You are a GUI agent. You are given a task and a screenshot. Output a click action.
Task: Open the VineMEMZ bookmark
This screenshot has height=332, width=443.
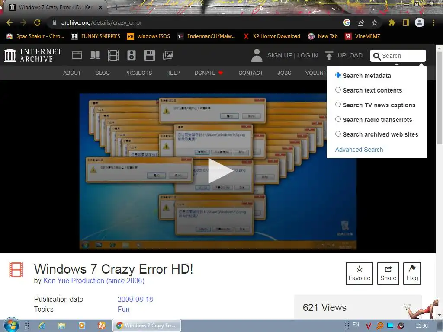click(363, 36)
